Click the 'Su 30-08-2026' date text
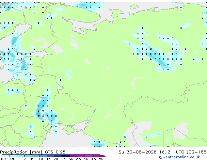 pos(137,152)
